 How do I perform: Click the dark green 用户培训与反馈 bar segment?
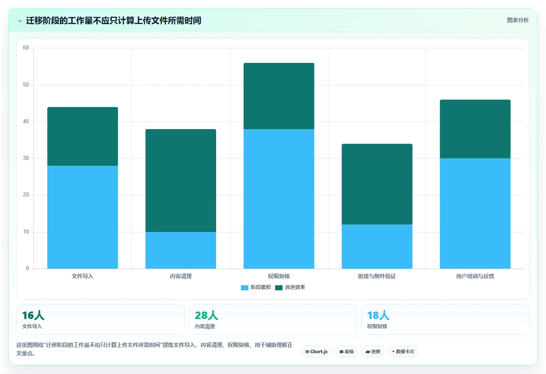(x=475, y=129)
